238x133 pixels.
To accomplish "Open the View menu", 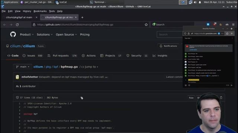I will (x=17, y=11).
